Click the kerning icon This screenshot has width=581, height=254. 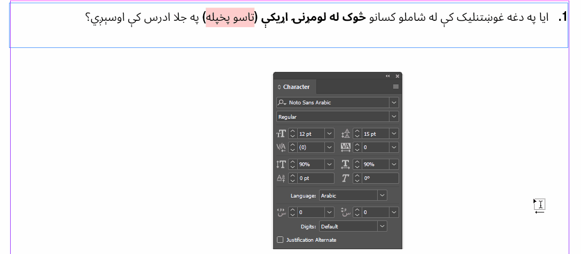[282, 147]
